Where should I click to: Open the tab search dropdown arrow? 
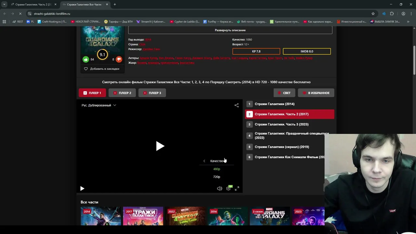click(4, 5)
